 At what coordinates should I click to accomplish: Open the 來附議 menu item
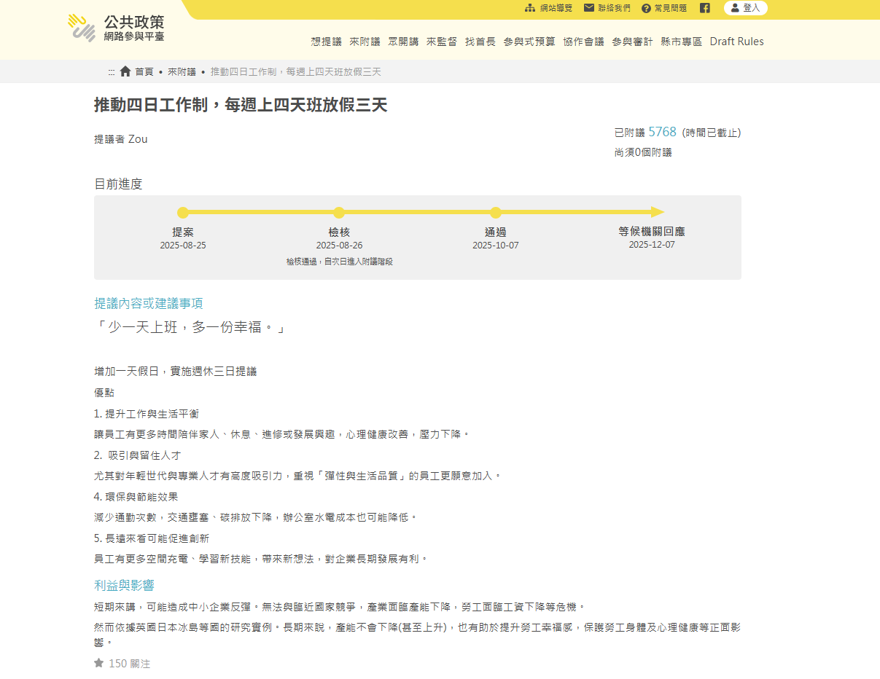tap(365, 42)
